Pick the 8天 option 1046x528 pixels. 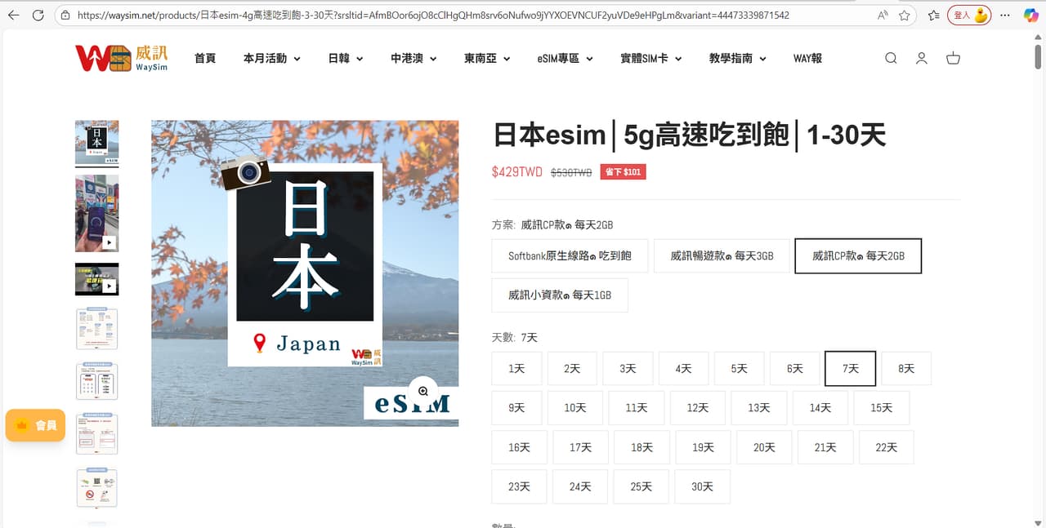click(906, 368)
